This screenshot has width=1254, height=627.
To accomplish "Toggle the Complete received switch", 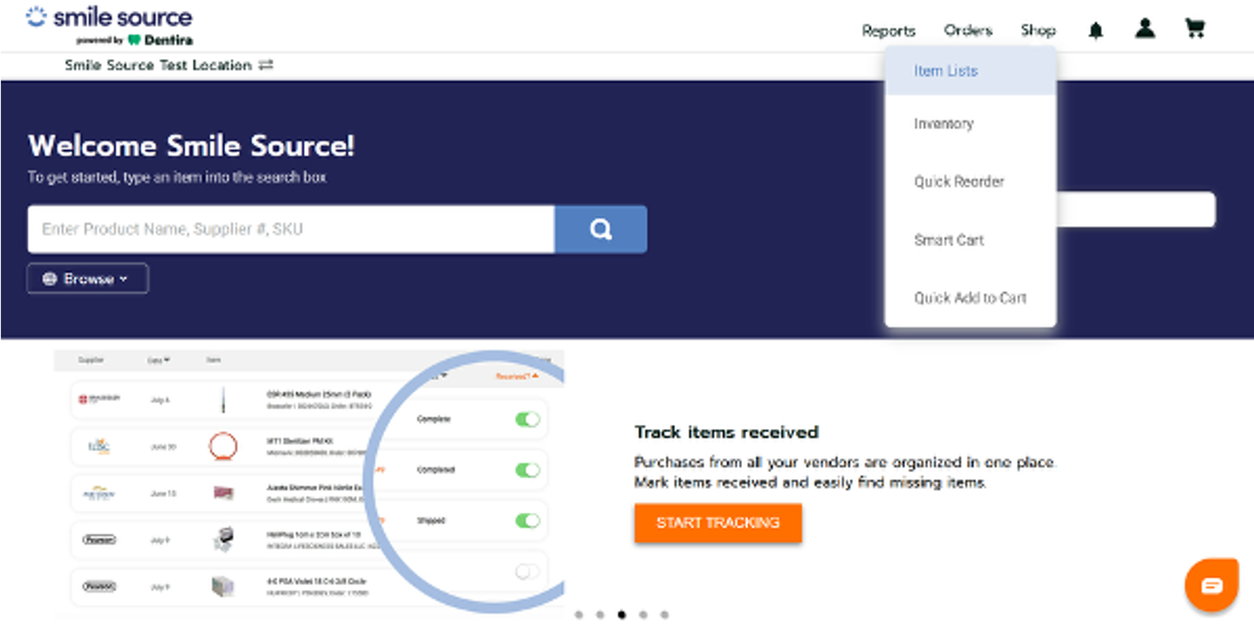I will 528,419.
